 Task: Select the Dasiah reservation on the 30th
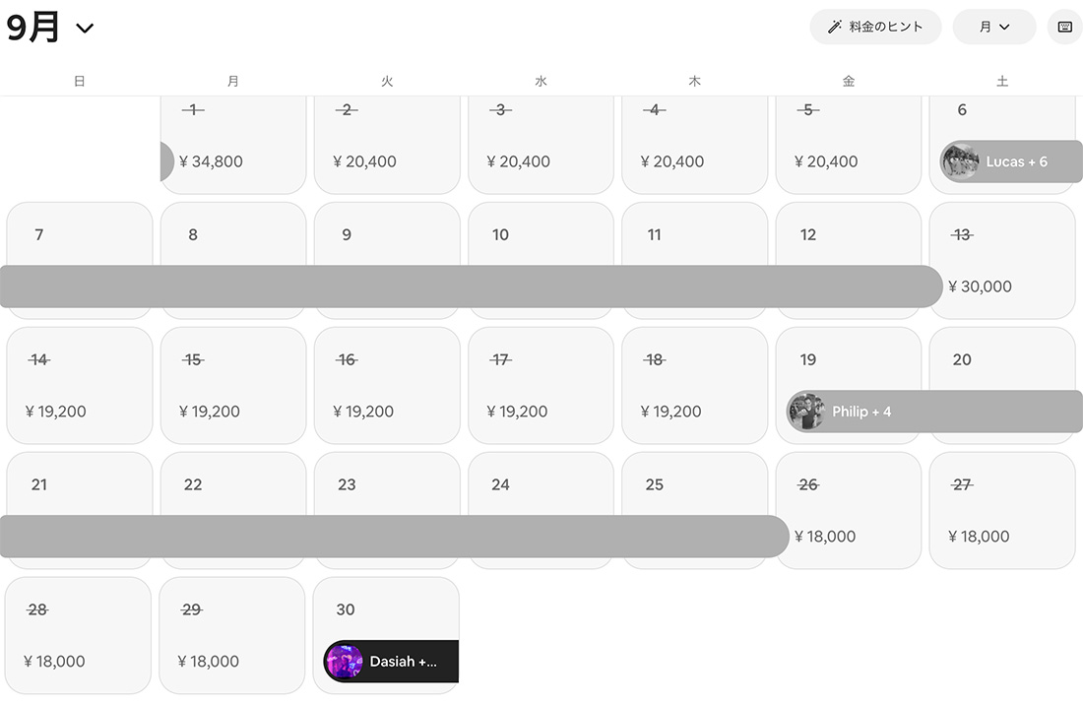coord(404,662)
